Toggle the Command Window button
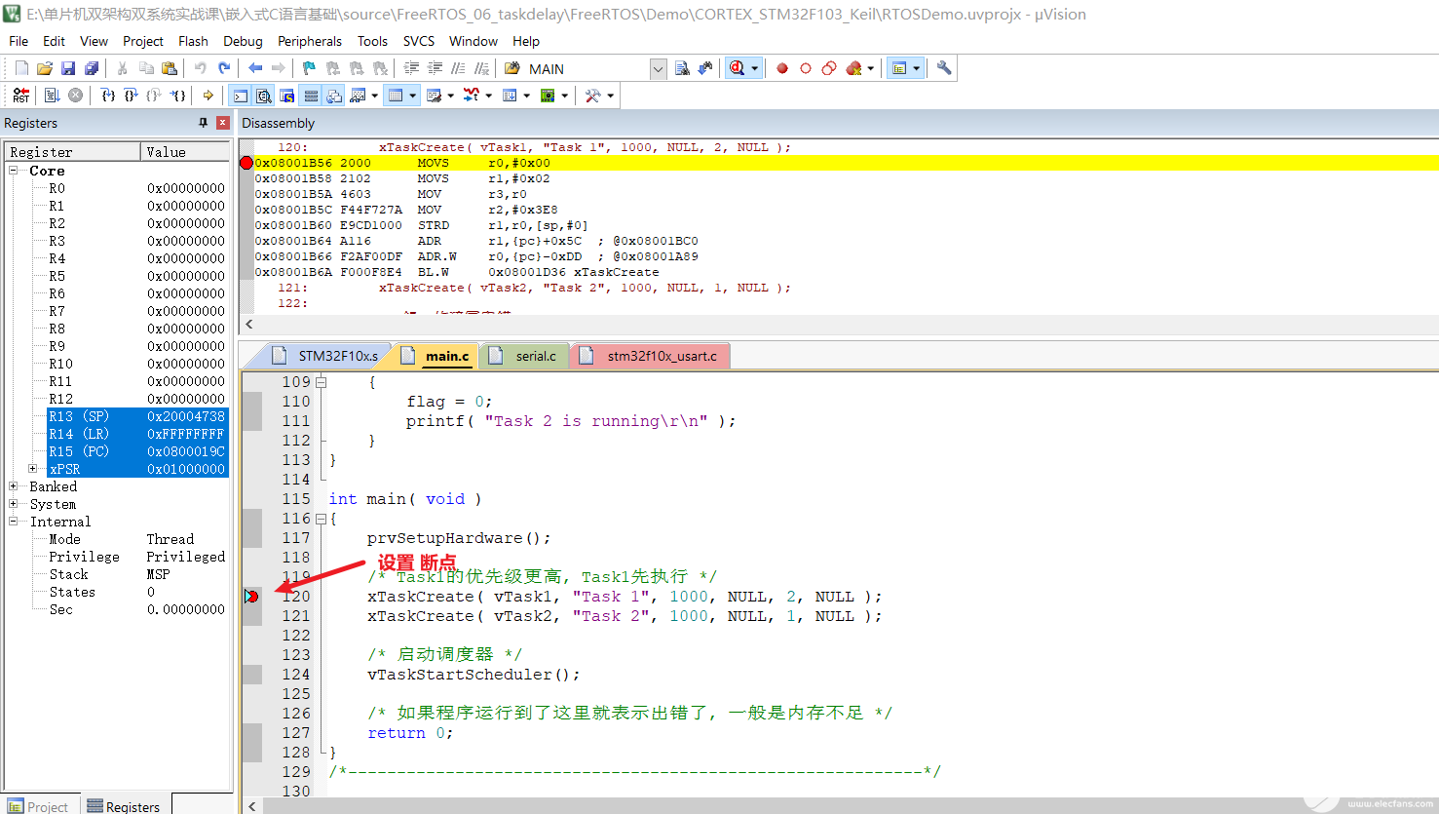 240,96
